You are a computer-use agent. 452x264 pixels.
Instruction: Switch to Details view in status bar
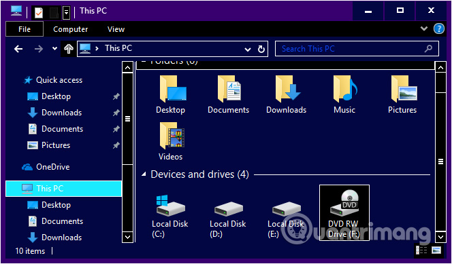pyautogui.click(x=421, y=250)
